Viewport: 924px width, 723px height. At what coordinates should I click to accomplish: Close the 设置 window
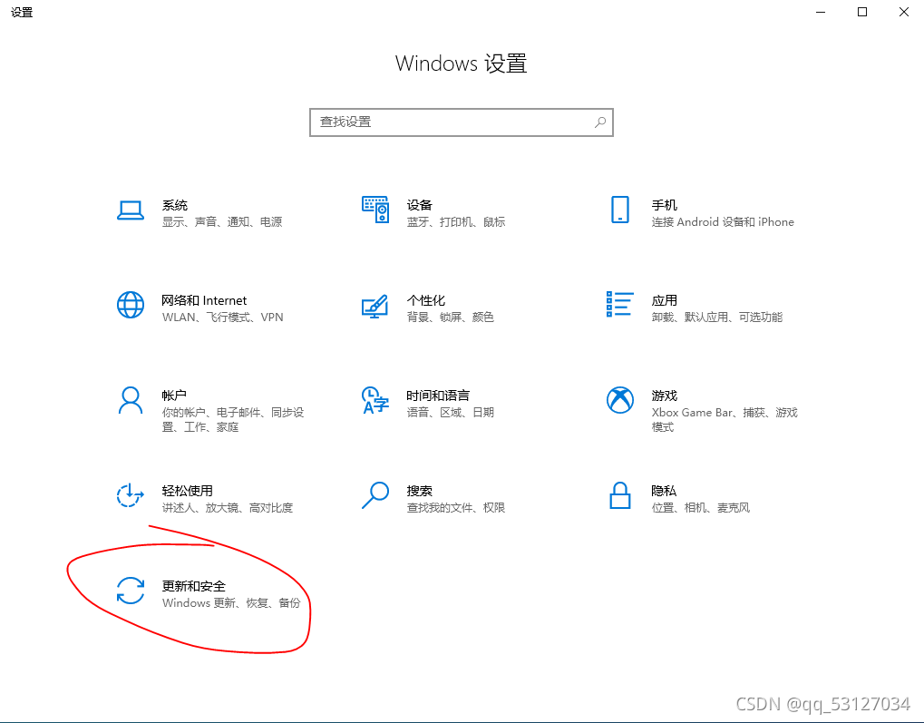(903, 12)
